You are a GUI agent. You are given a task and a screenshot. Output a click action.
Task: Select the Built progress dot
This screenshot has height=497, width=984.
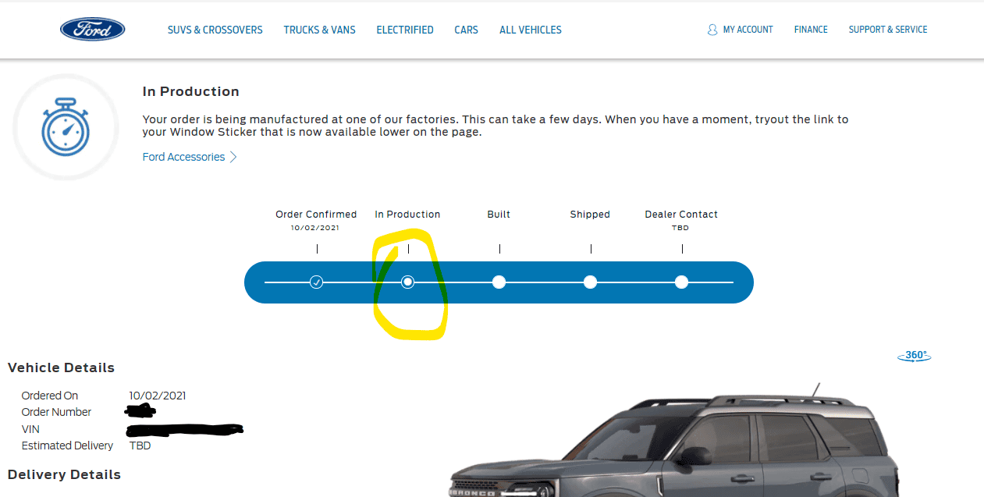click(499, 282)
